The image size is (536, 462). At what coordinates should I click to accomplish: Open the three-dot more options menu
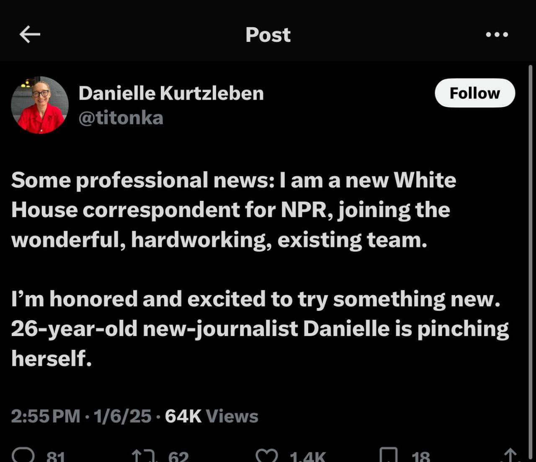[x=497, y=35]
